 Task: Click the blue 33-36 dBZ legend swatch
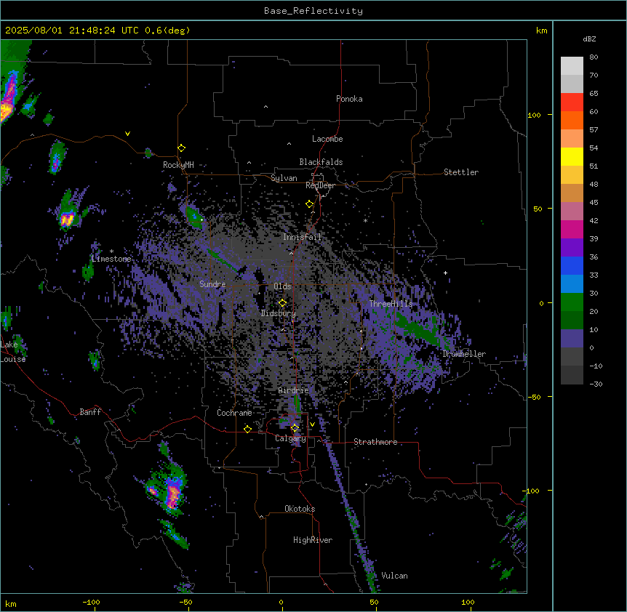click(572, 265)
